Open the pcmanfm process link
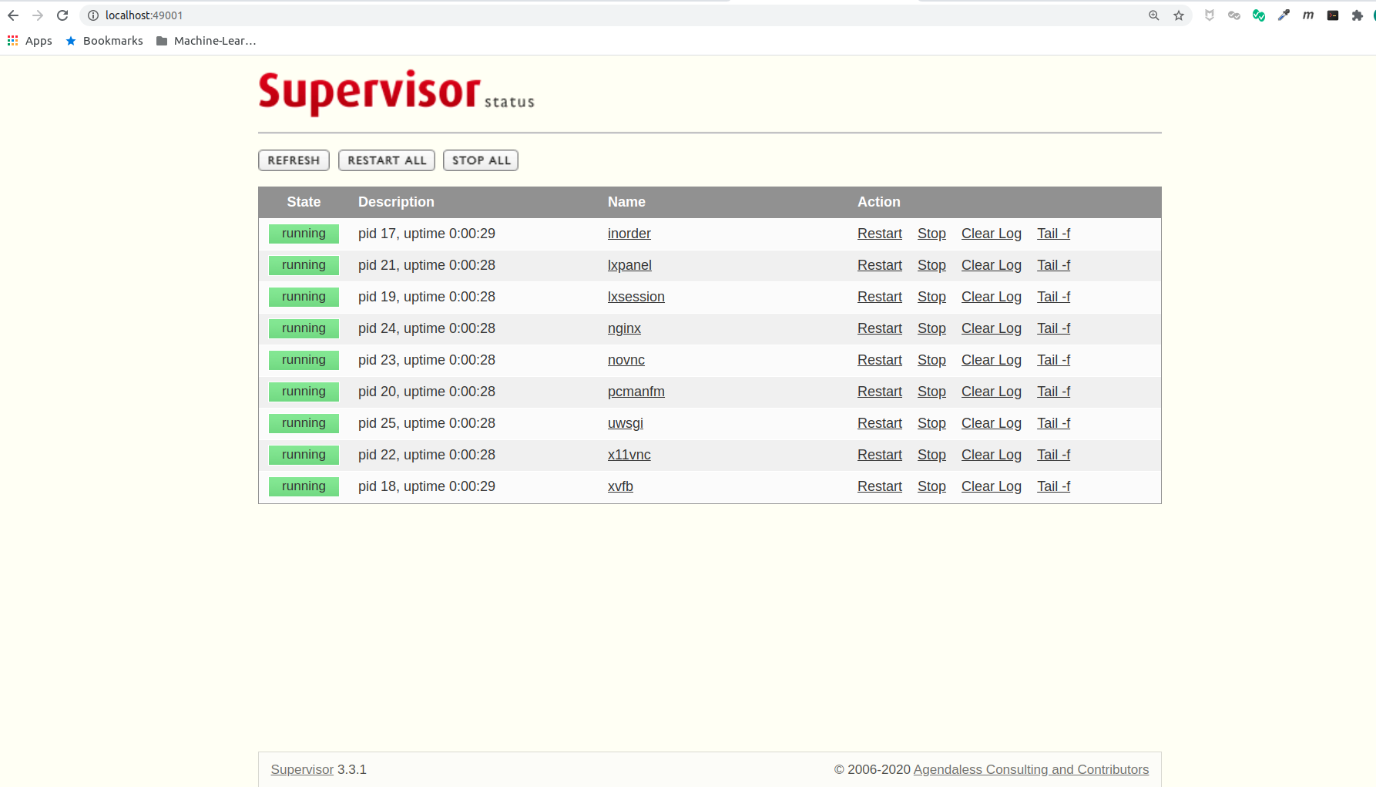The image size is (1376, 787). pos(636,392)
